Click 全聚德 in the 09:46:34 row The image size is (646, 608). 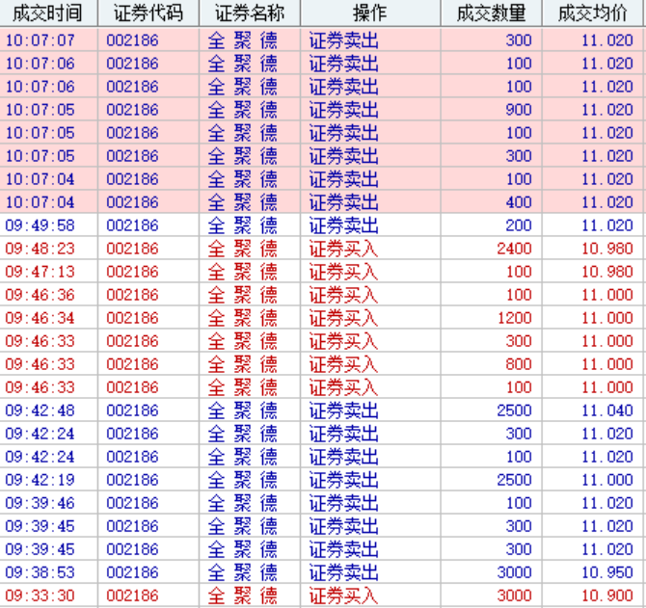coord(243,318)
